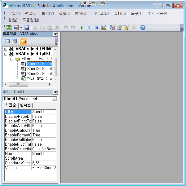The height and width of the screenshot is (186, 186).
Task: Open the Project Explorer toolbar icon
Action: [112, 28]
